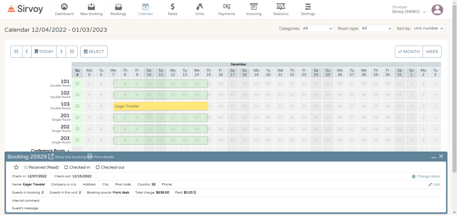Open the Dashboard gauge icon

64,7
